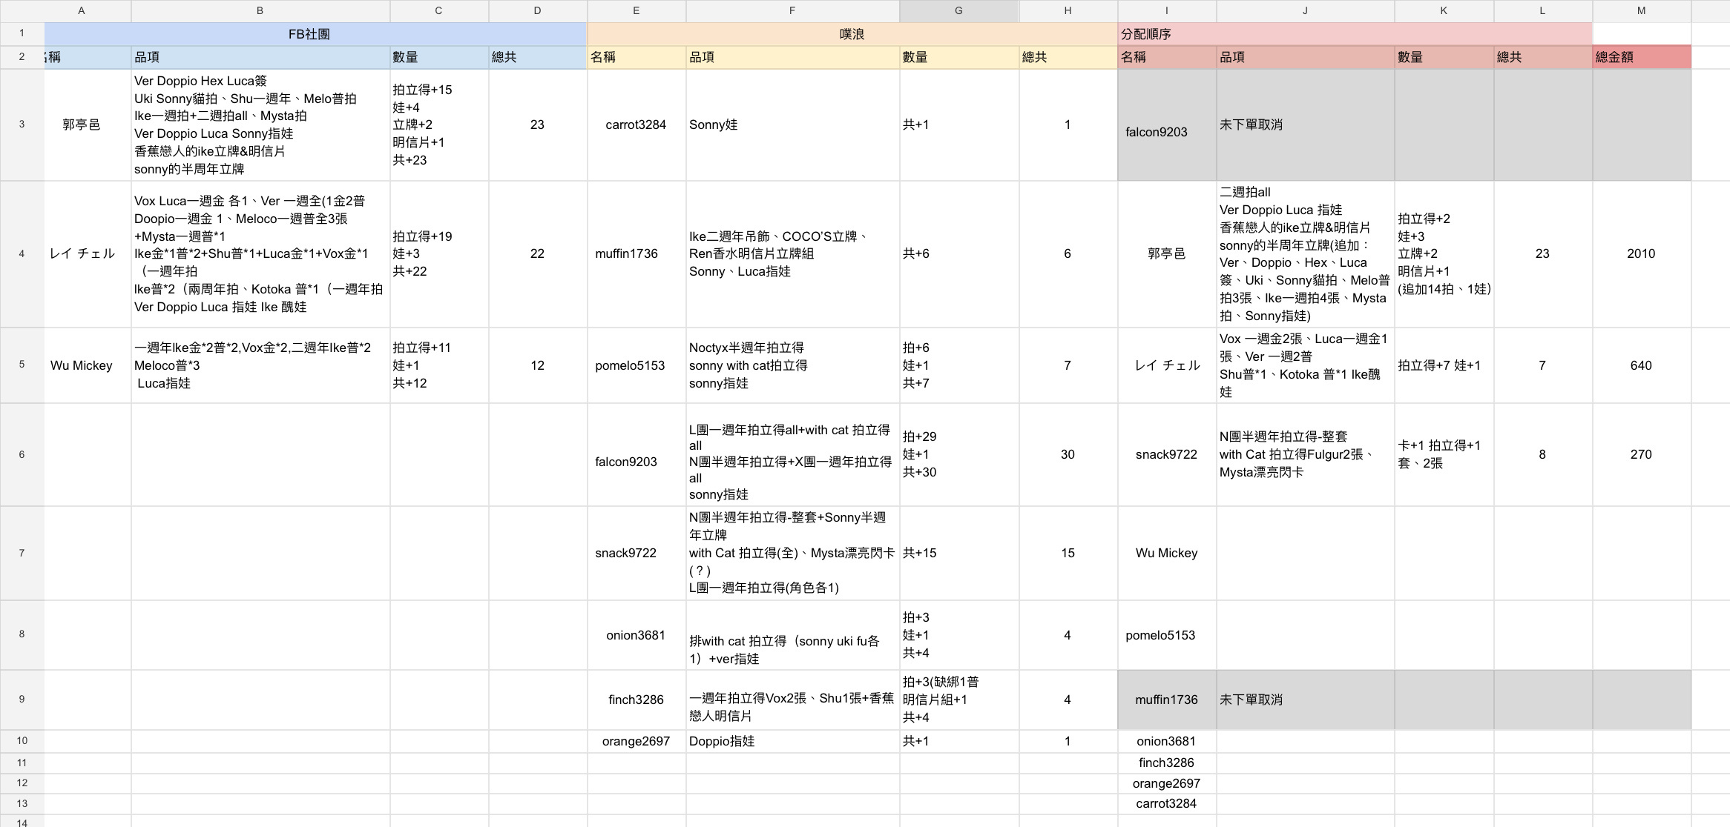Viewport: 1730px width, 827px height.
Task: Click the FB社團 merged header cell
Action: (315, 34)
